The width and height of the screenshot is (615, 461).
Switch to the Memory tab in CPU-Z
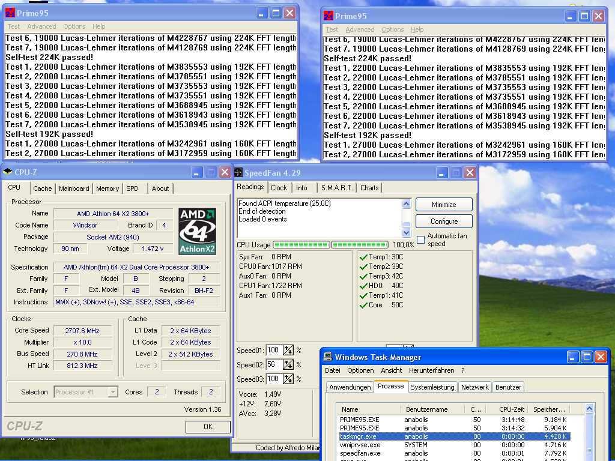[107, 188]
